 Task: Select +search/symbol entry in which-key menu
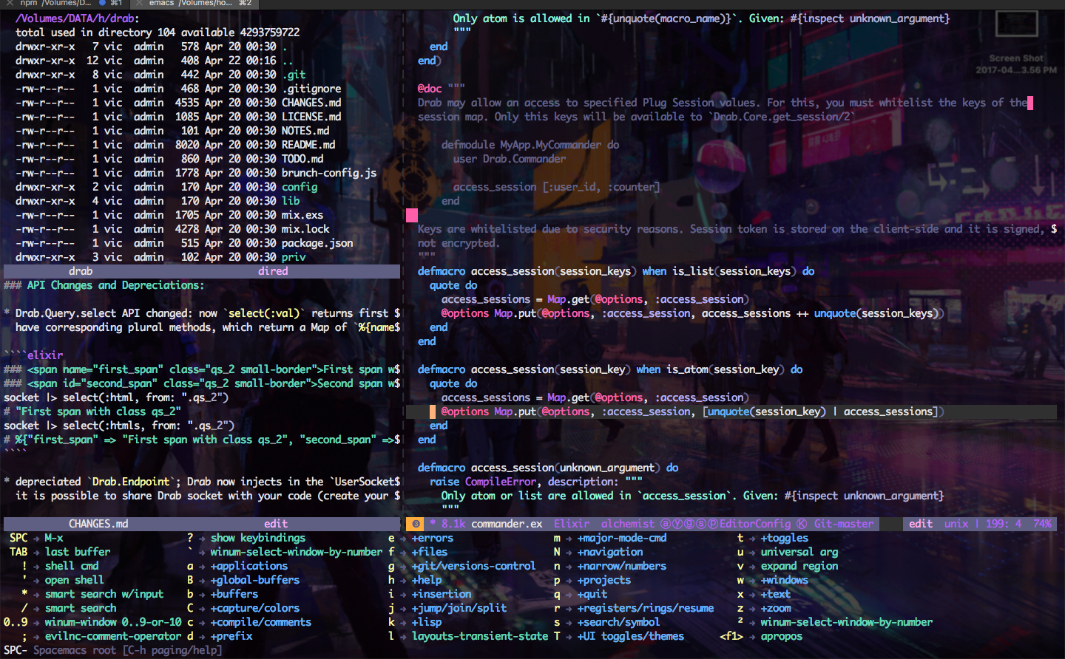point(619,622)
